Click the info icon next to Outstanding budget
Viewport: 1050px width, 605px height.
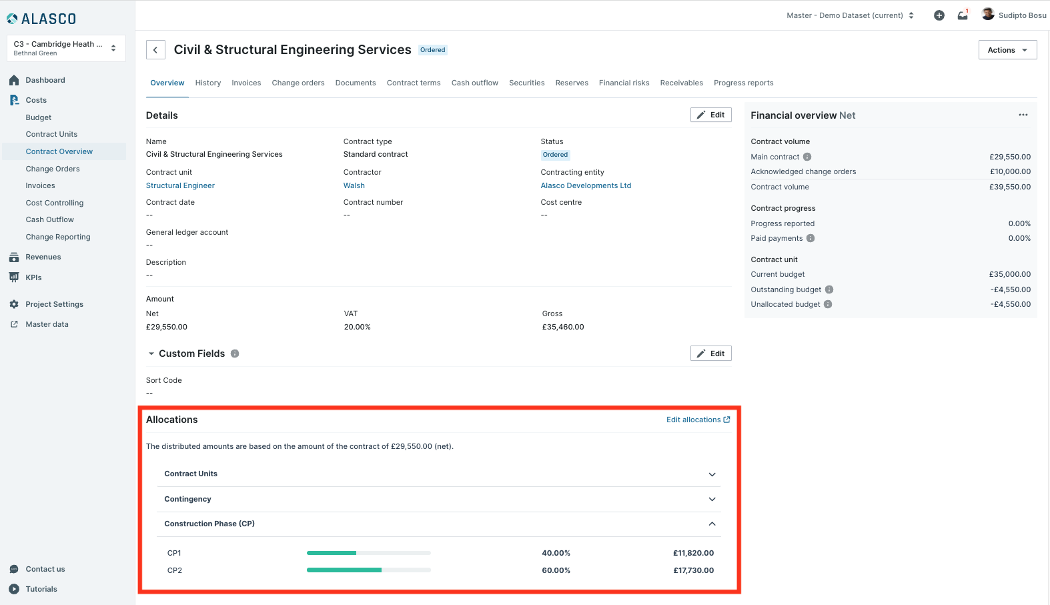(x=829, y=289)
